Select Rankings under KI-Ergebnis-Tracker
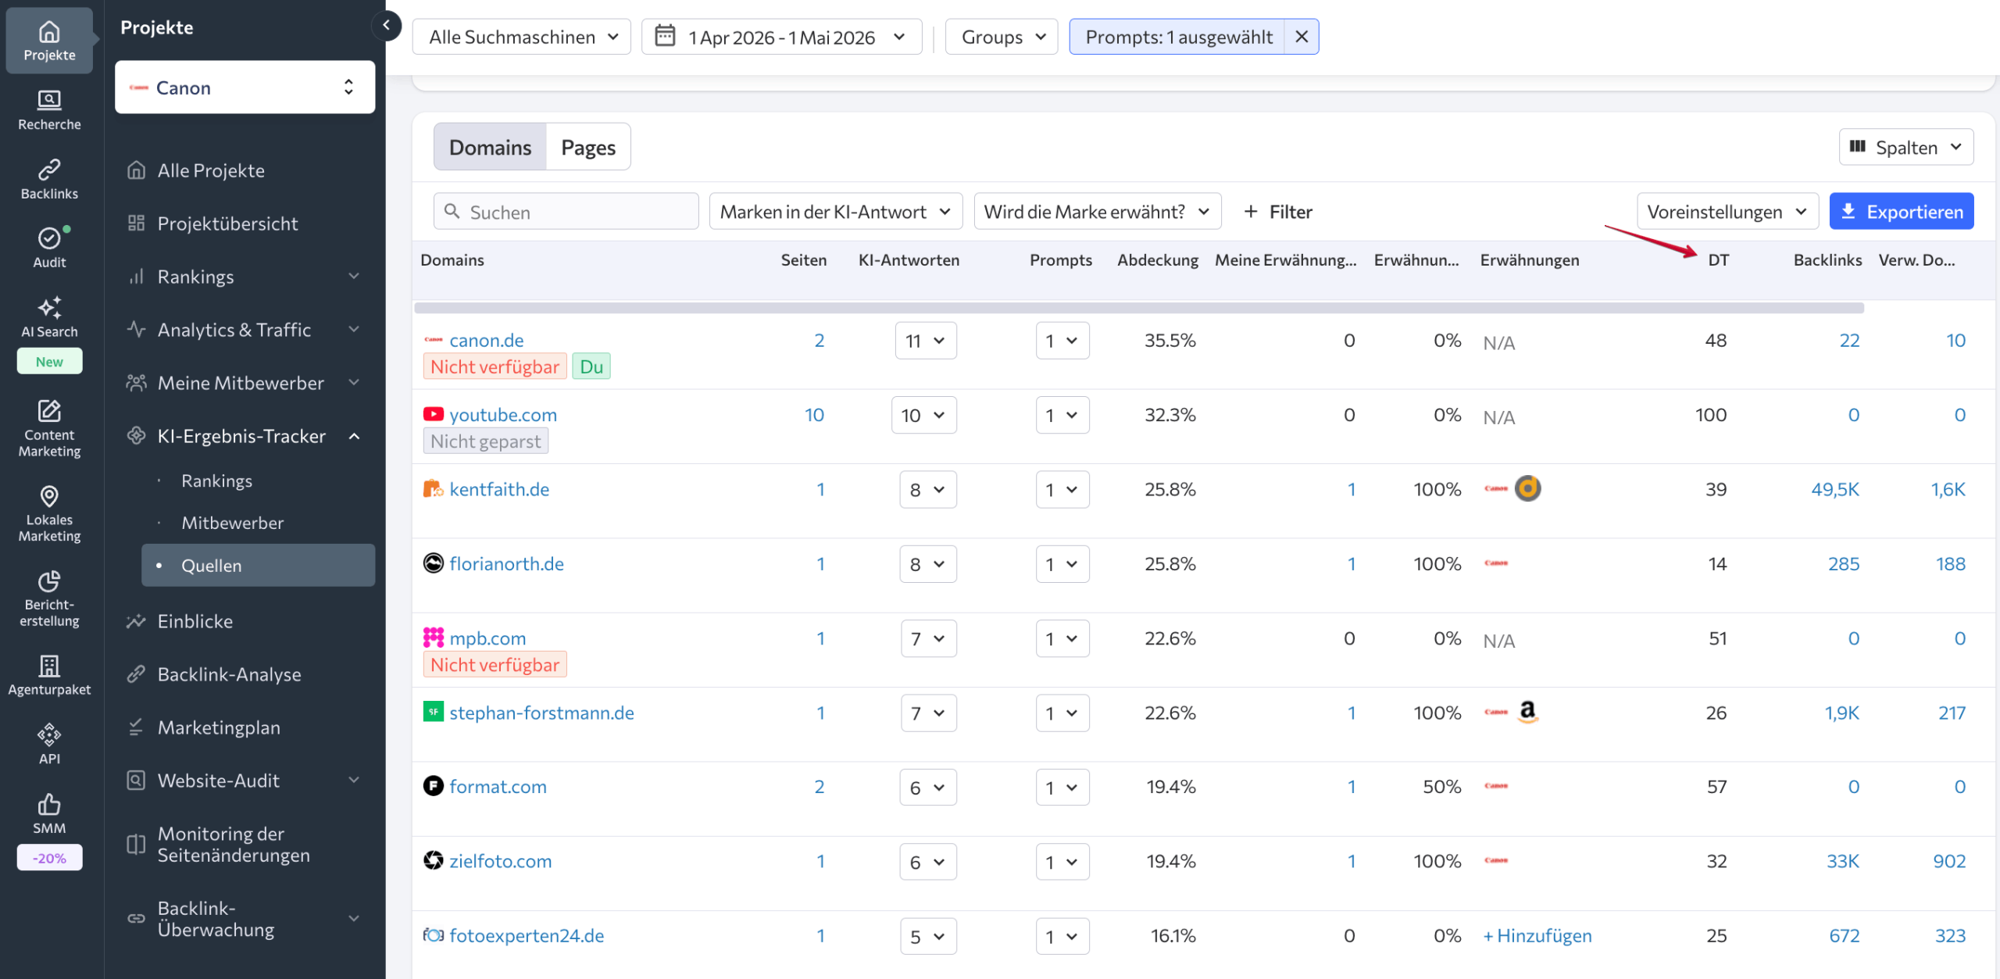Screen dimensions: 2000x979 216,481
